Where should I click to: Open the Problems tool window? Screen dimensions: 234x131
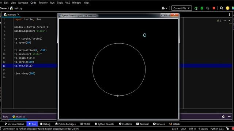[125, 124]
